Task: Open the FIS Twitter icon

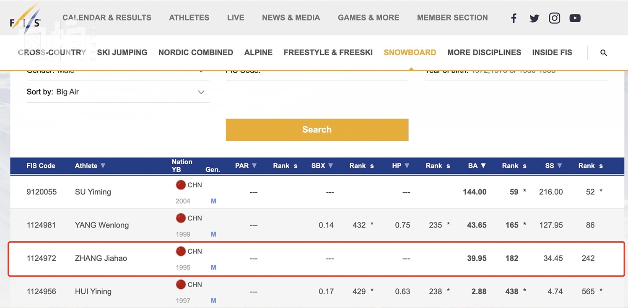Action: pyautogui.click(x=534, y=18)
